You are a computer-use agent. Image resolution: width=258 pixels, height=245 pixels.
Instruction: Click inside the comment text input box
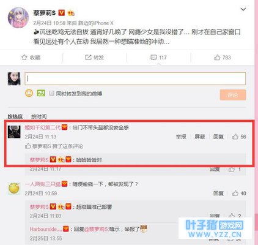[135, 78]
